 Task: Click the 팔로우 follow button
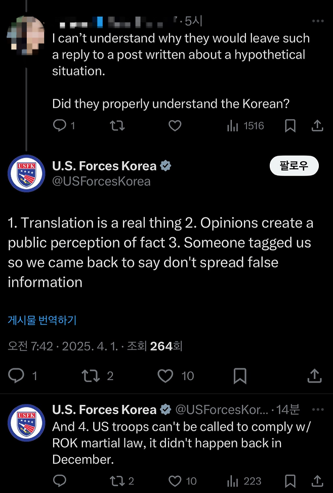(x=295, y=166)
